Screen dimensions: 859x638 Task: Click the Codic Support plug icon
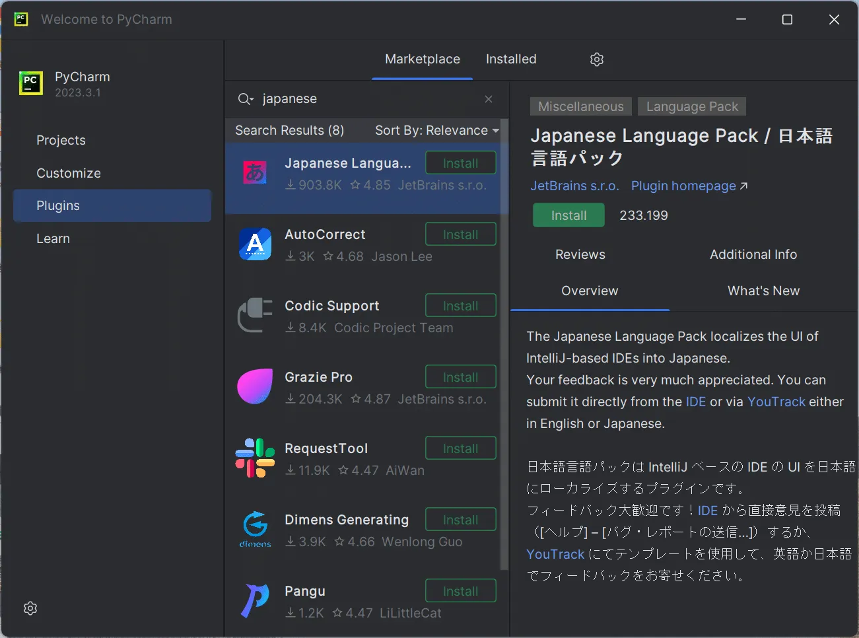[x=255, y=315]
